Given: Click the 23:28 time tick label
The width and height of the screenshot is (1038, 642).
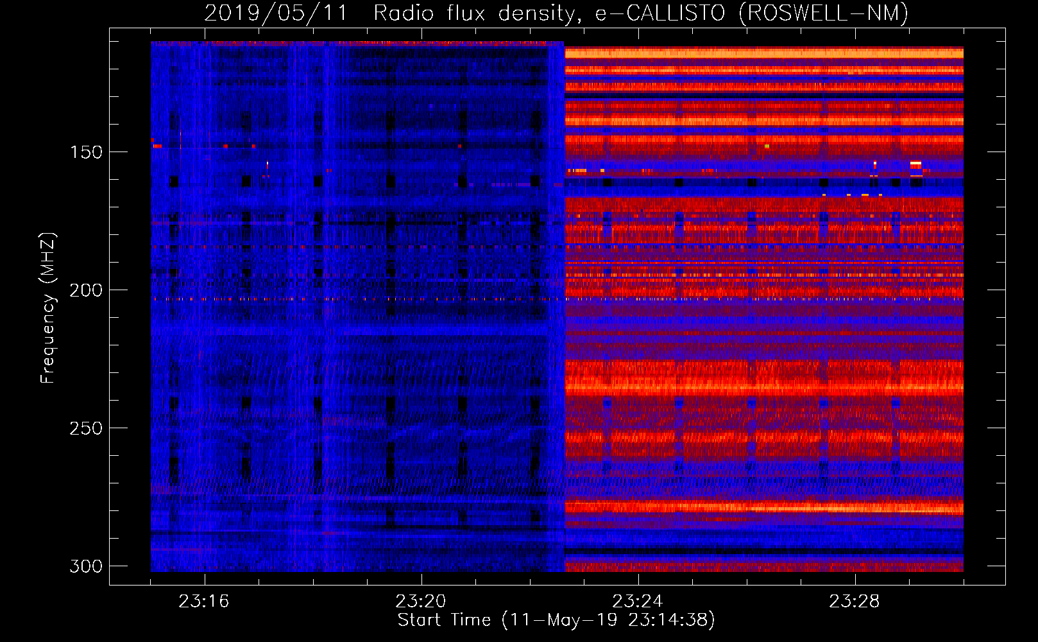Looking at the screenshot, I should coord(855,602).
